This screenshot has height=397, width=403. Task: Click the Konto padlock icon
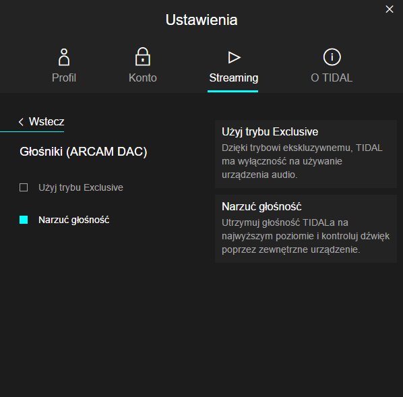click(x=143, y=57)
